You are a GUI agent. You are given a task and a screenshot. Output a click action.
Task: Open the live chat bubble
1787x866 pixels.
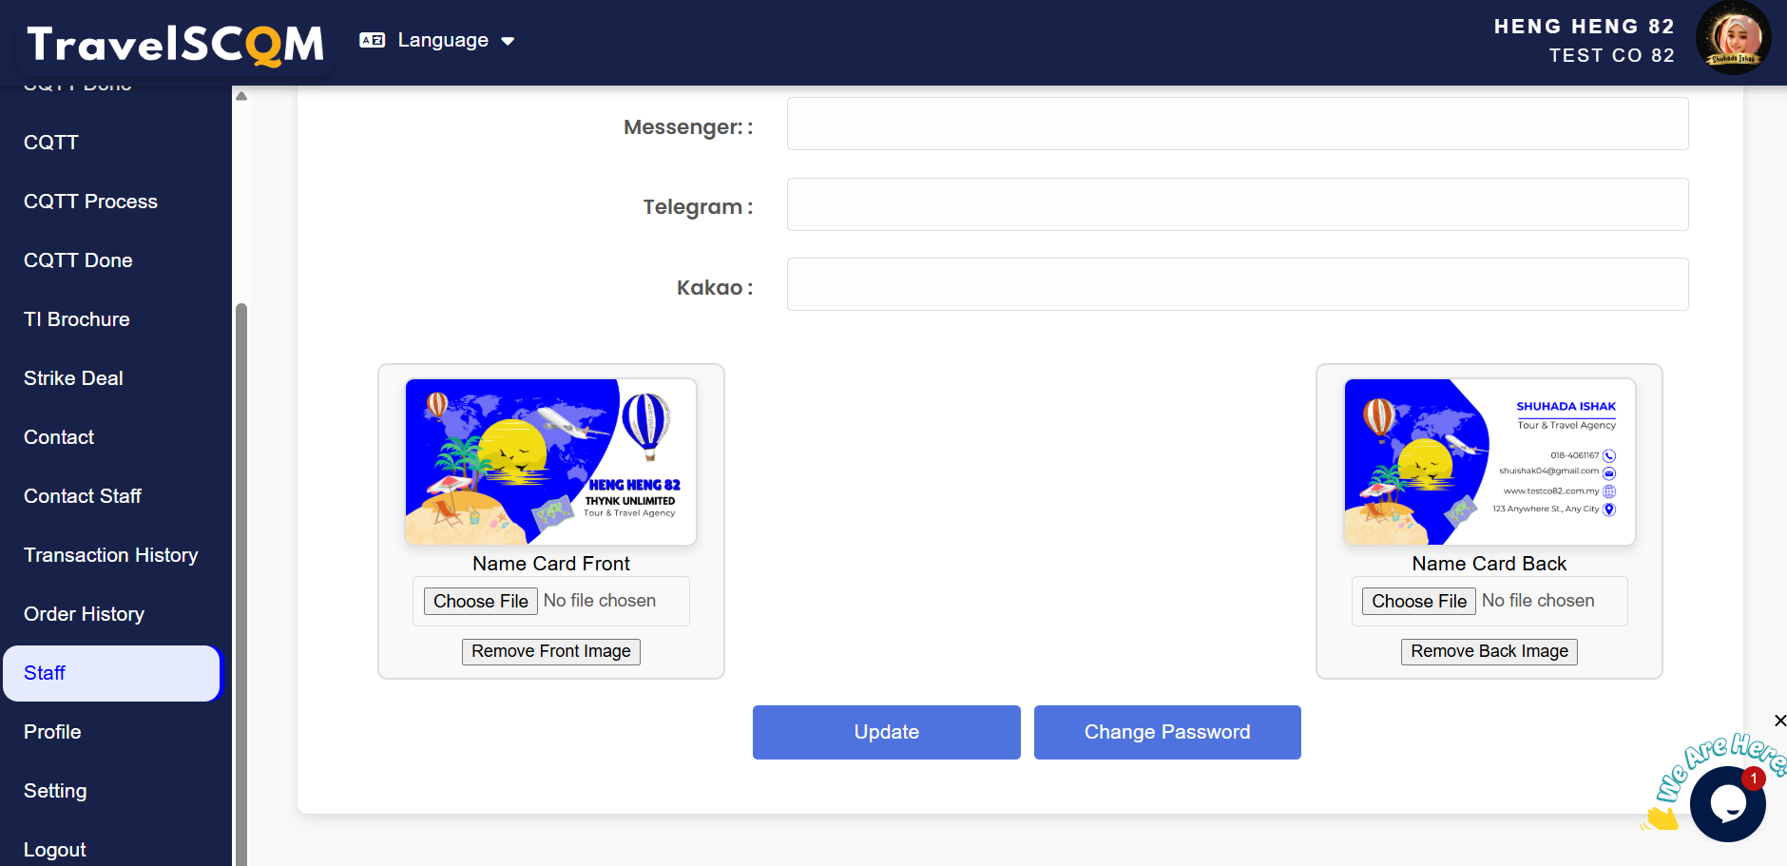coord(1727,804)
